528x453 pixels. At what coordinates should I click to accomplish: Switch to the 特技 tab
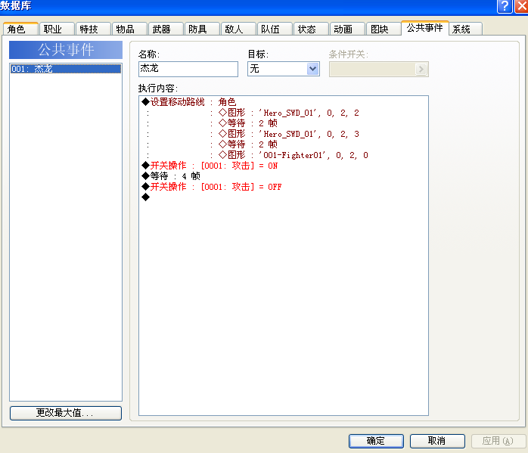[93, 29]
